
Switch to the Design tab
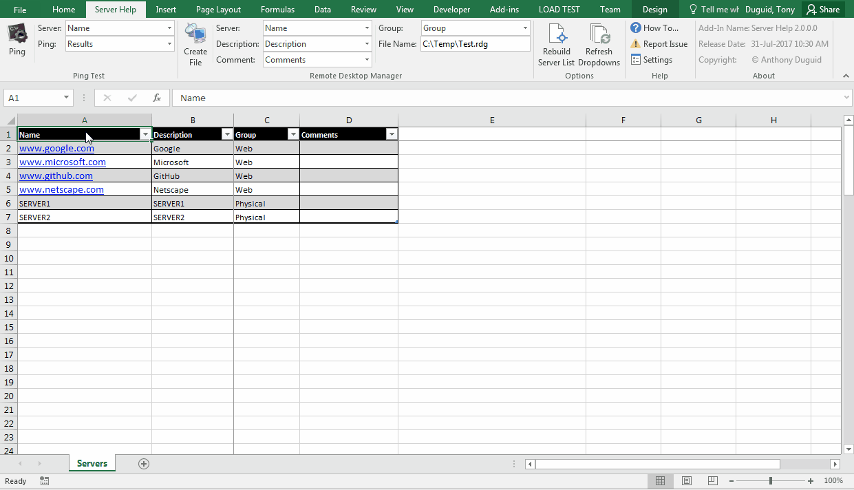click(x=655, y=10)
